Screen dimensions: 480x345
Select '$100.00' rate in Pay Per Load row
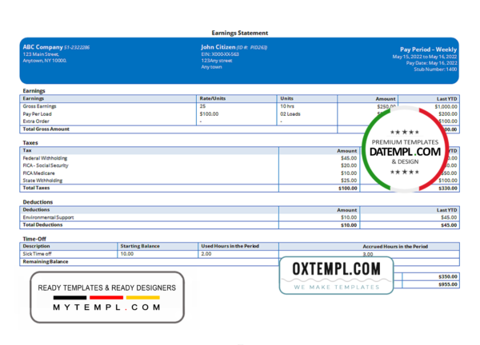click(209, 114)
